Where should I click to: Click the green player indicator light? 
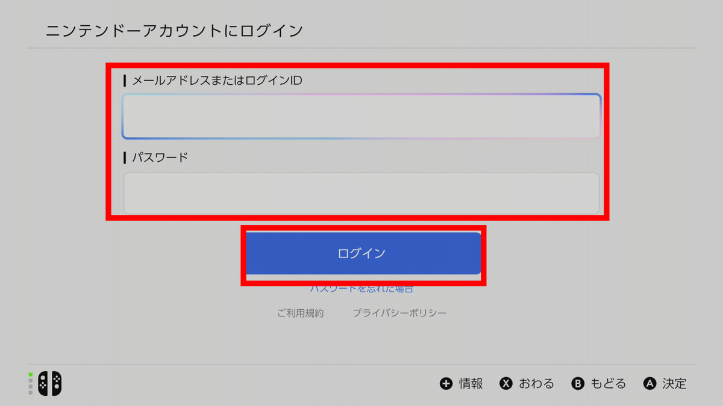pos(31,374)
